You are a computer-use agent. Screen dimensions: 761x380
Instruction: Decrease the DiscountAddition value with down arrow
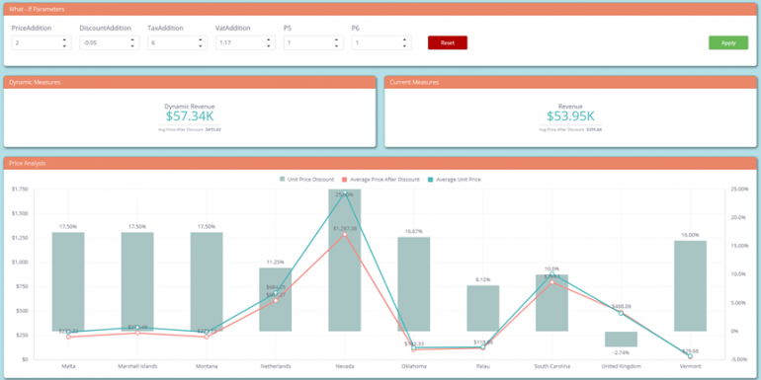[x=132, y=46]
